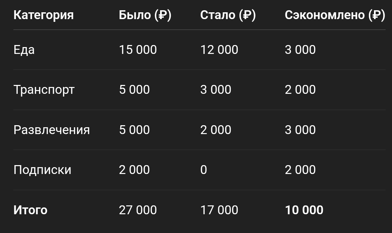The width and height of the screenshot is (392, 233).
Task: Select the 27 000 total cell
Action: pyautogui.click(x=138, y=210)
